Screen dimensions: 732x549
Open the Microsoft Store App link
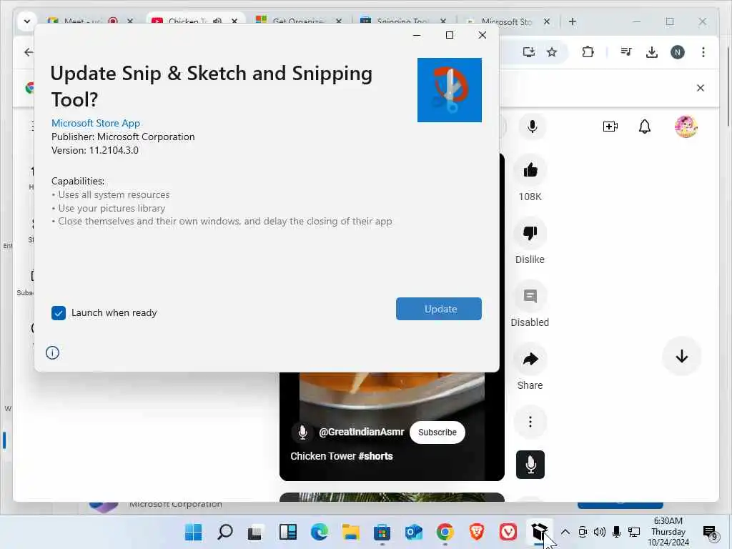pos(96,123)
